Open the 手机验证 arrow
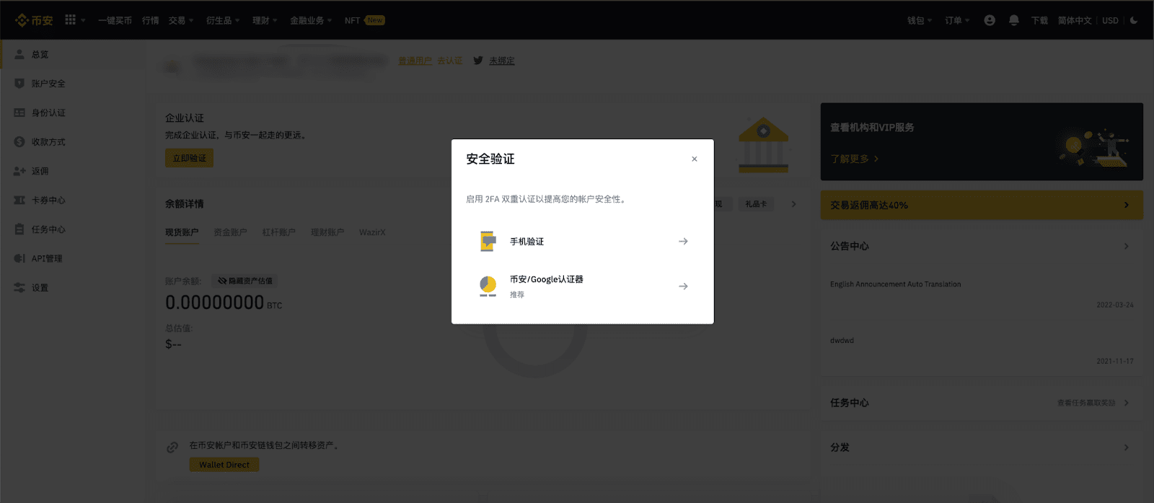The image size is (1154, 503). tap(683, 242)
